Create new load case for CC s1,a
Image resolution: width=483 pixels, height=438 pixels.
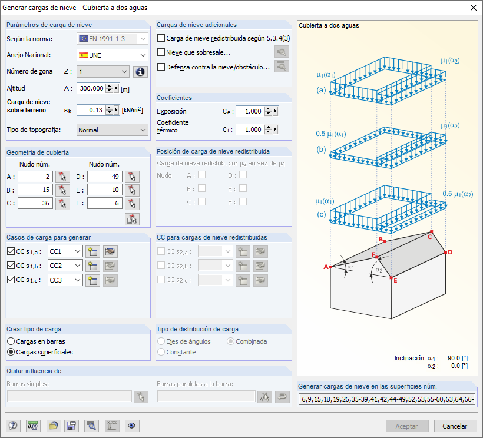pos(92,251)
